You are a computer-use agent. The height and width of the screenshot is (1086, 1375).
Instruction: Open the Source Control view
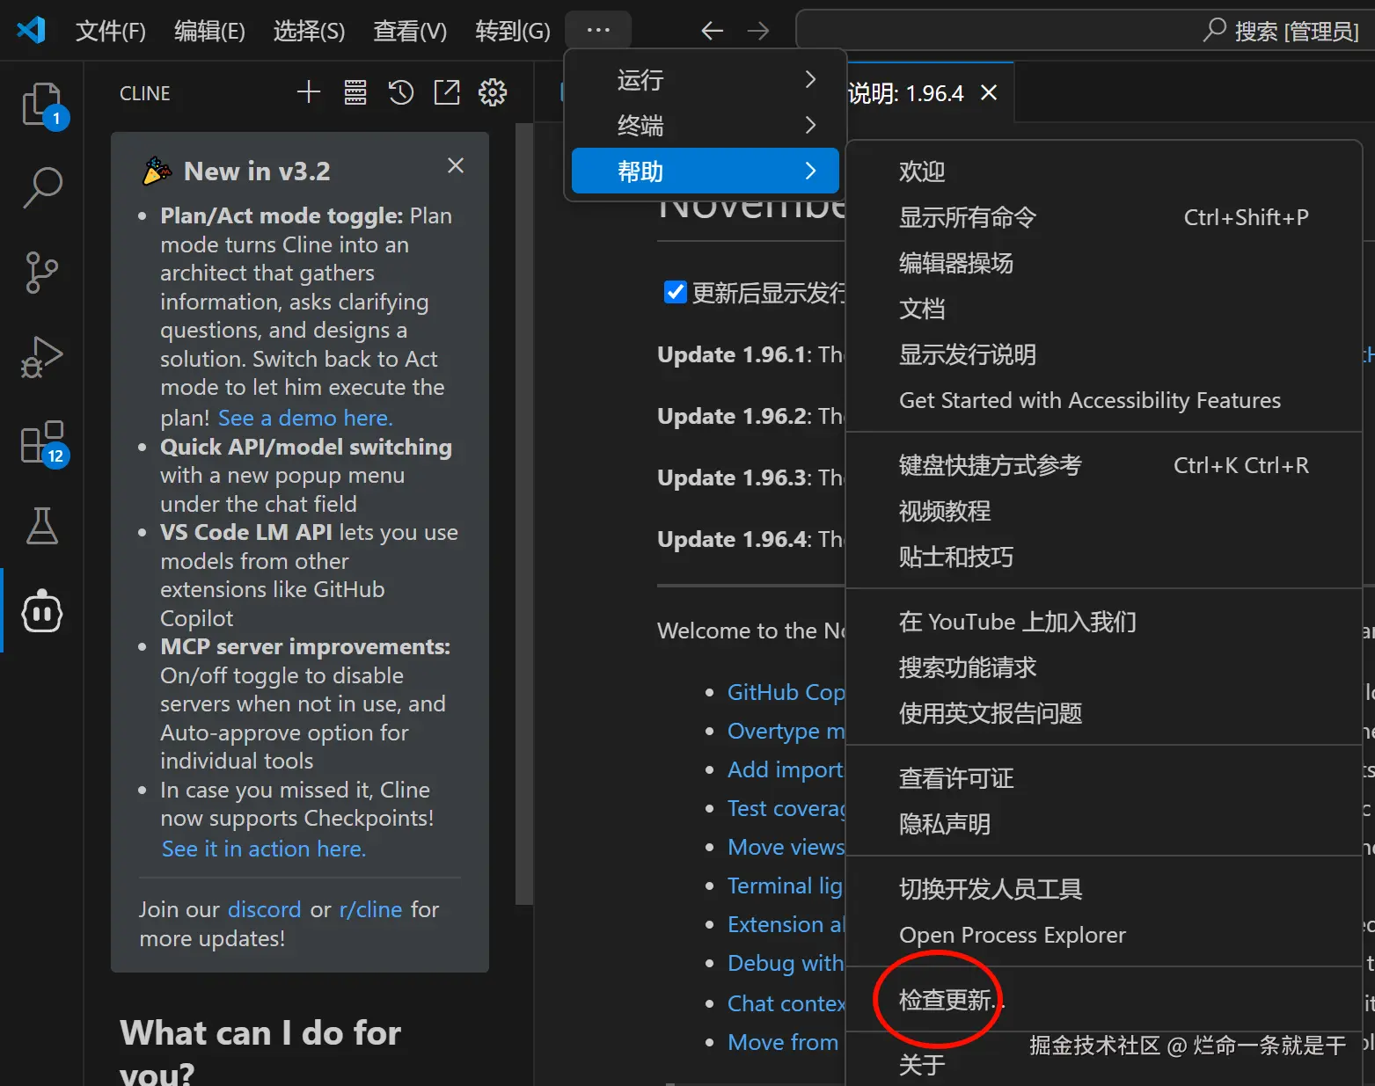tap(42, 273)
